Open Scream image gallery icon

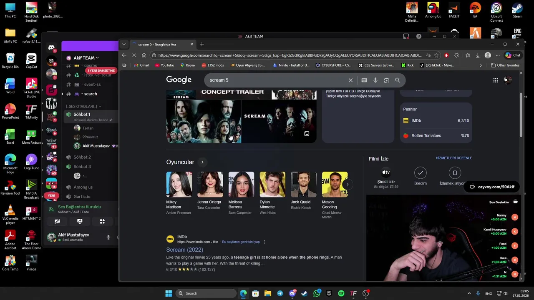pos(307,134)
